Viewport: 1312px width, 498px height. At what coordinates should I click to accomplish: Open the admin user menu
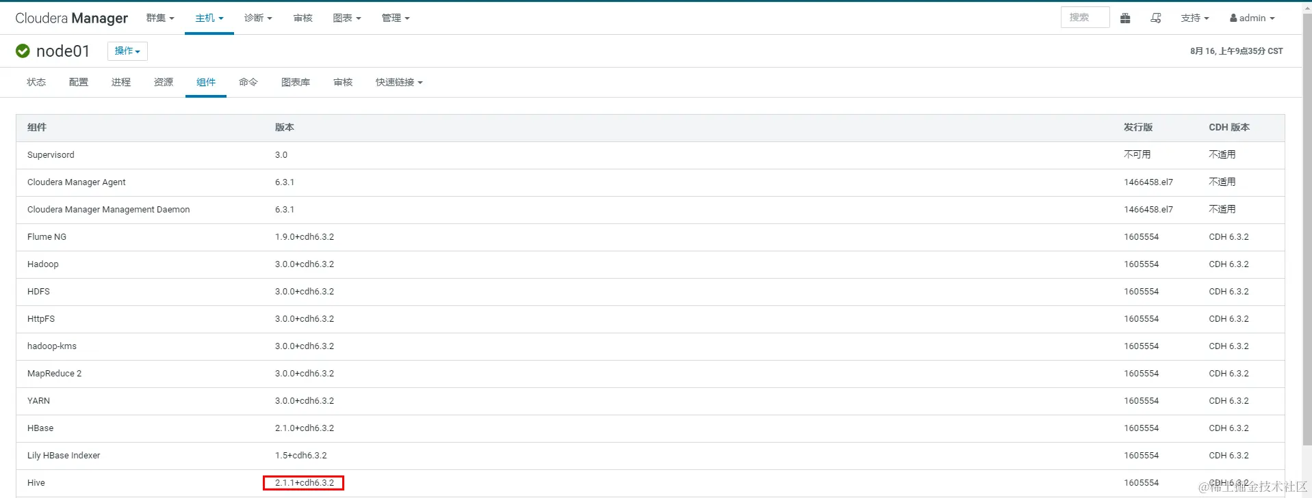point(1252,18)
